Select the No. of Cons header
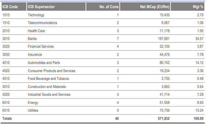Image resolution: width=206 pixels, height=124 pixels. [103, 6]
